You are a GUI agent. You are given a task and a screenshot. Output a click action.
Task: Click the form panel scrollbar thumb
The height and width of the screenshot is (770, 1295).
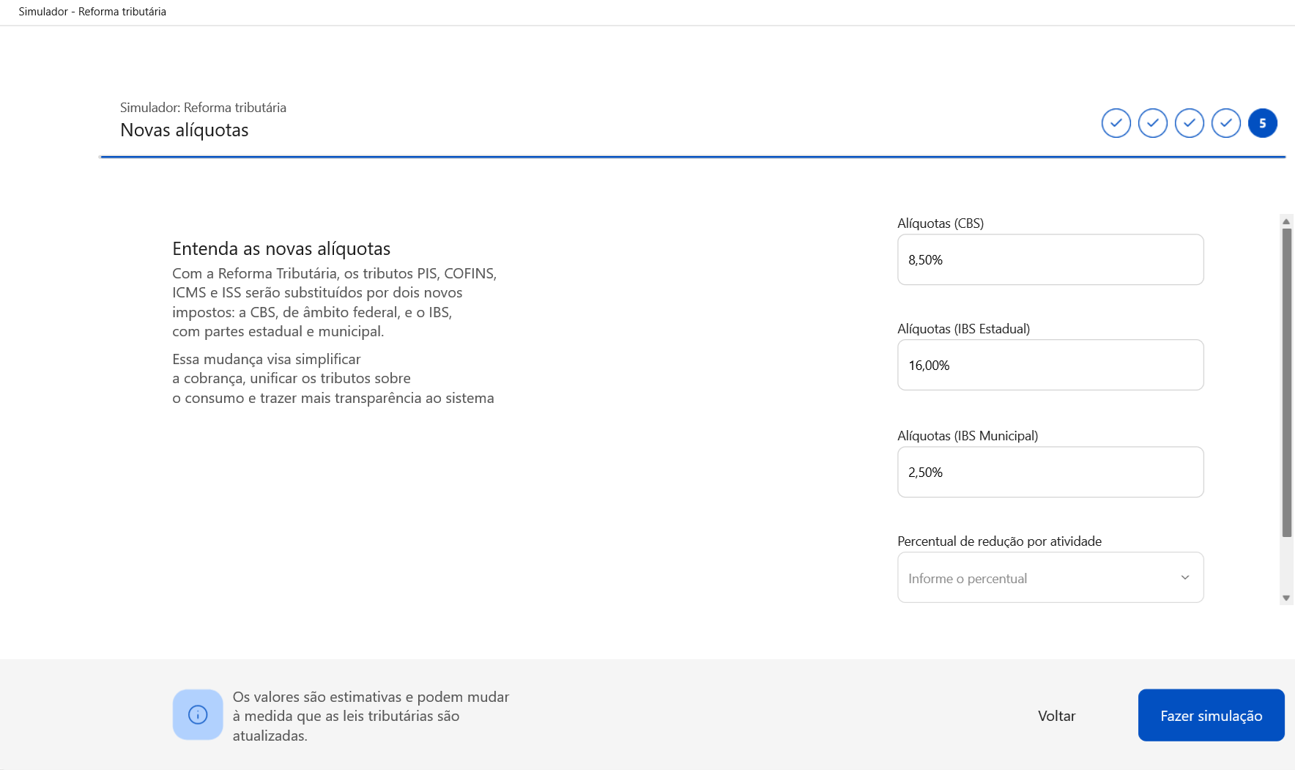click(1286, 382)
